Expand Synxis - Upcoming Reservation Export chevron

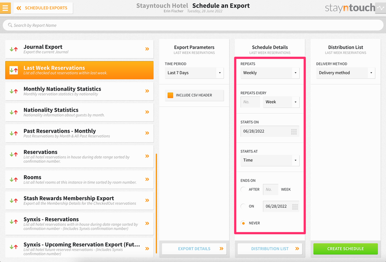click(x=147, y=249)
